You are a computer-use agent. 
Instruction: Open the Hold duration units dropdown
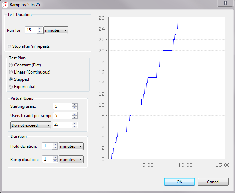[71, 146]
